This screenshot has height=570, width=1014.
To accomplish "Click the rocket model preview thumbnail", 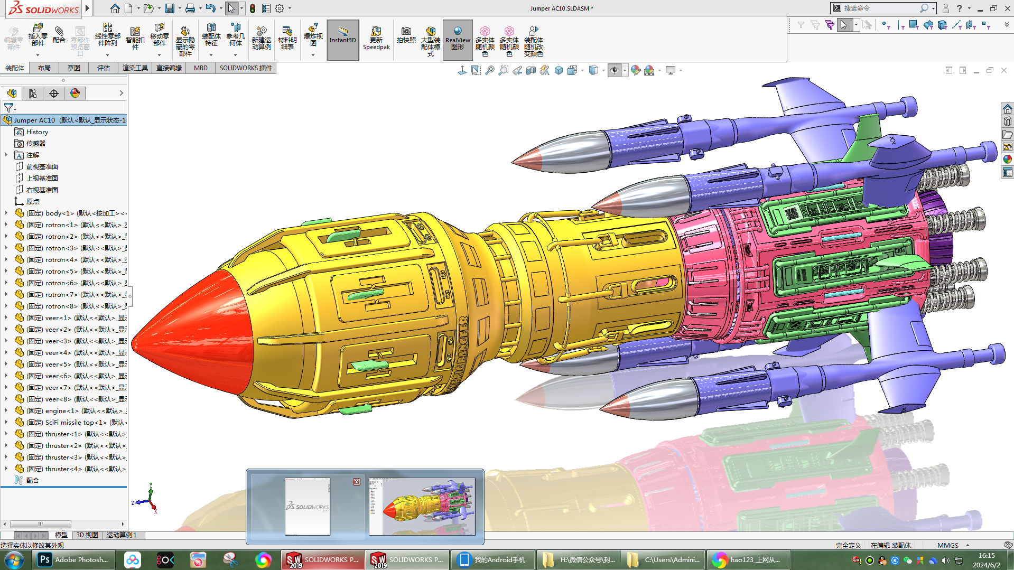I will (x=422, y=507).
